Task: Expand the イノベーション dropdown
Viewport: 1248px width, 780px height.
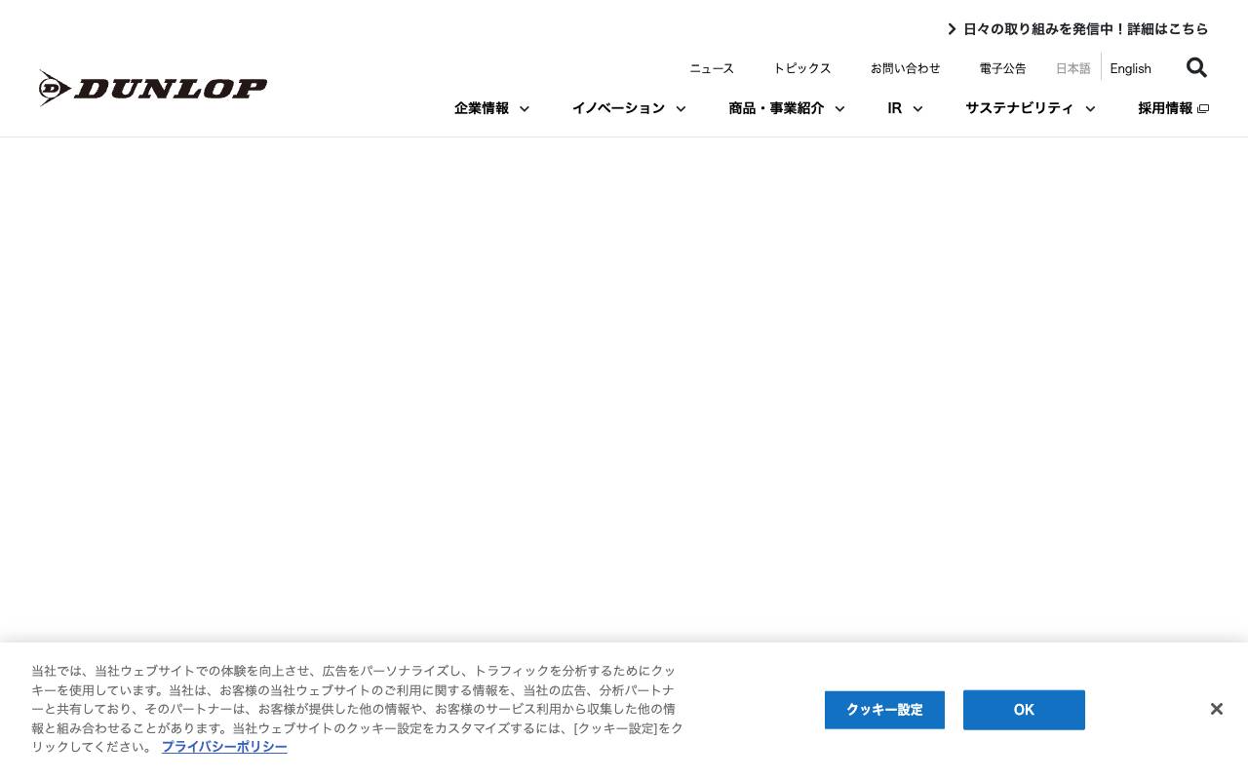Action: click(628, 108)
